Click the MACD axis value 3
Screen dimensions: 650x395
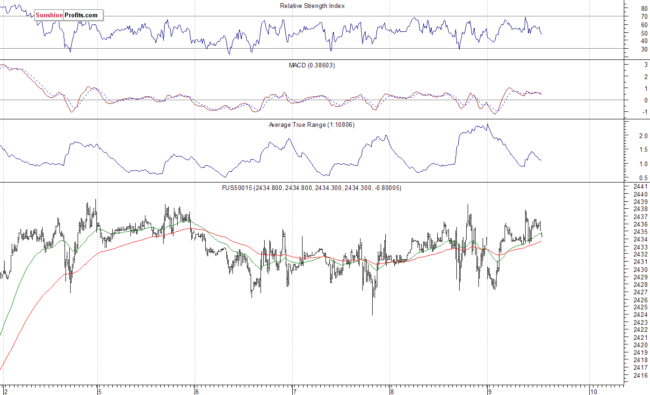(x=646, y=65)
